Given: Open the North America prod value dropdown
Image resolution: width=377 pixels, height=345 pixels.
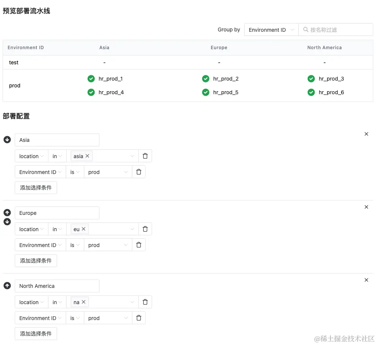Looking at the screenshot, I should pyautogui.click(x=108, y=318).
